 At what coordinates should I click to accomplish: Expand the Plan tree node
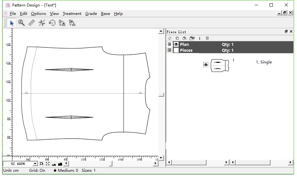(x=169, y=45)
